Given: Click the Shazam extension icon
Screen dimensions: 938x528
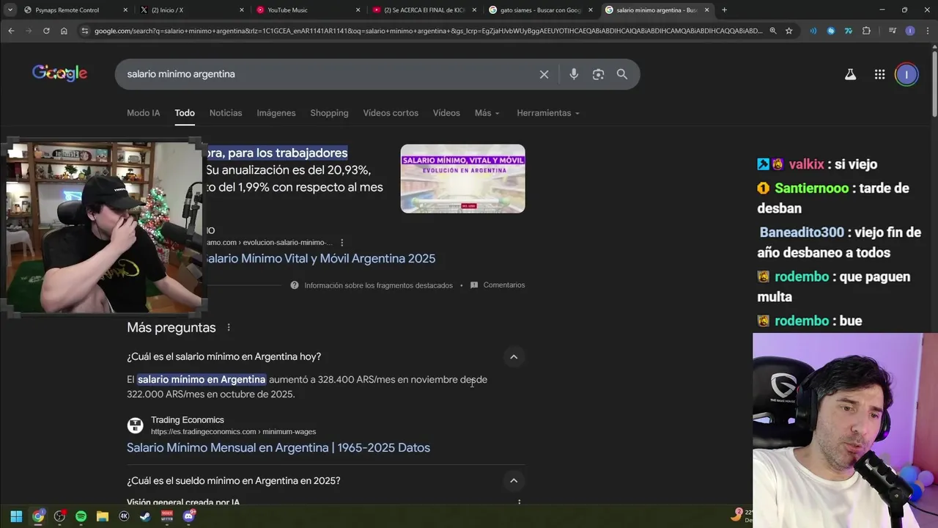Looking at the screenshot, I should point(830,31).
